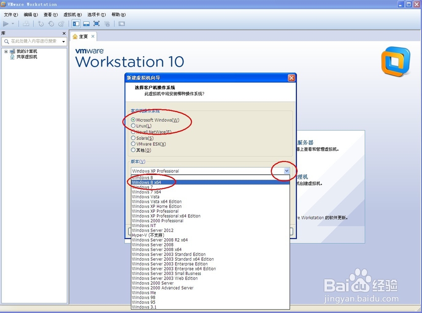Choose Windows 2000 Advanced Server
422x313 pixels.
(x=211, y=288)
